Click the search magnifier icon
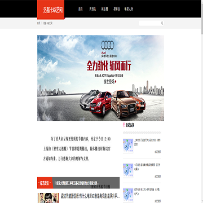This screenshot has width=203, height=203. click(x=162, y=23)
